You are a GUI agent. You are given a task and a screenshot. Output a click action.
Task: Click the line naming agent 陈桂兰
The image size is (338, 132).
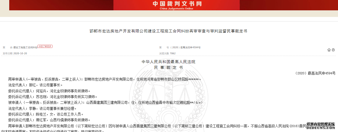(x=46, y=114)
